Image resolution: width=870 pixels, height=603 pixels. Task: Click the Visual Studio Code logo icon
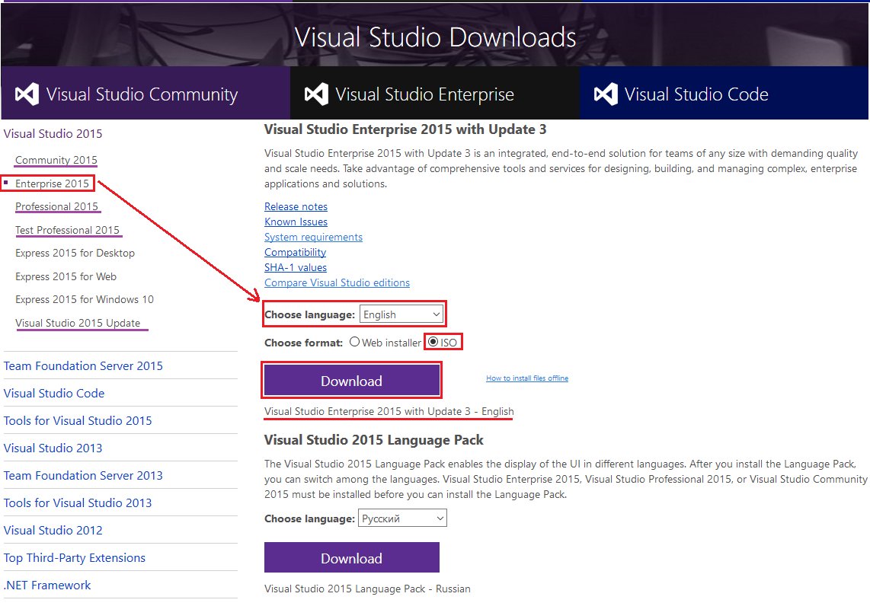pos(606,94)
